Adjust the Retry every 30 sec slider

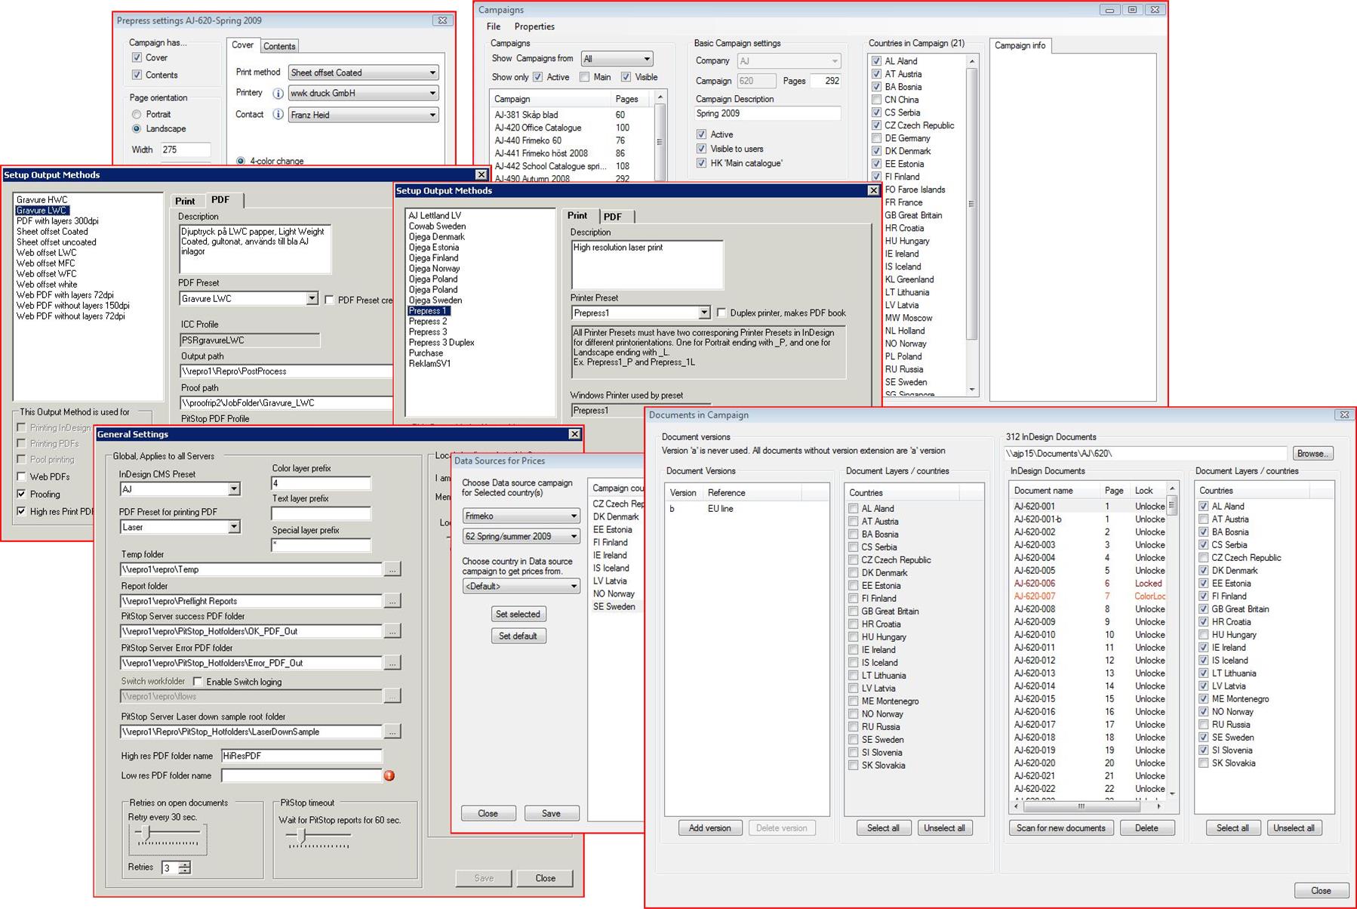coord(147,833)
